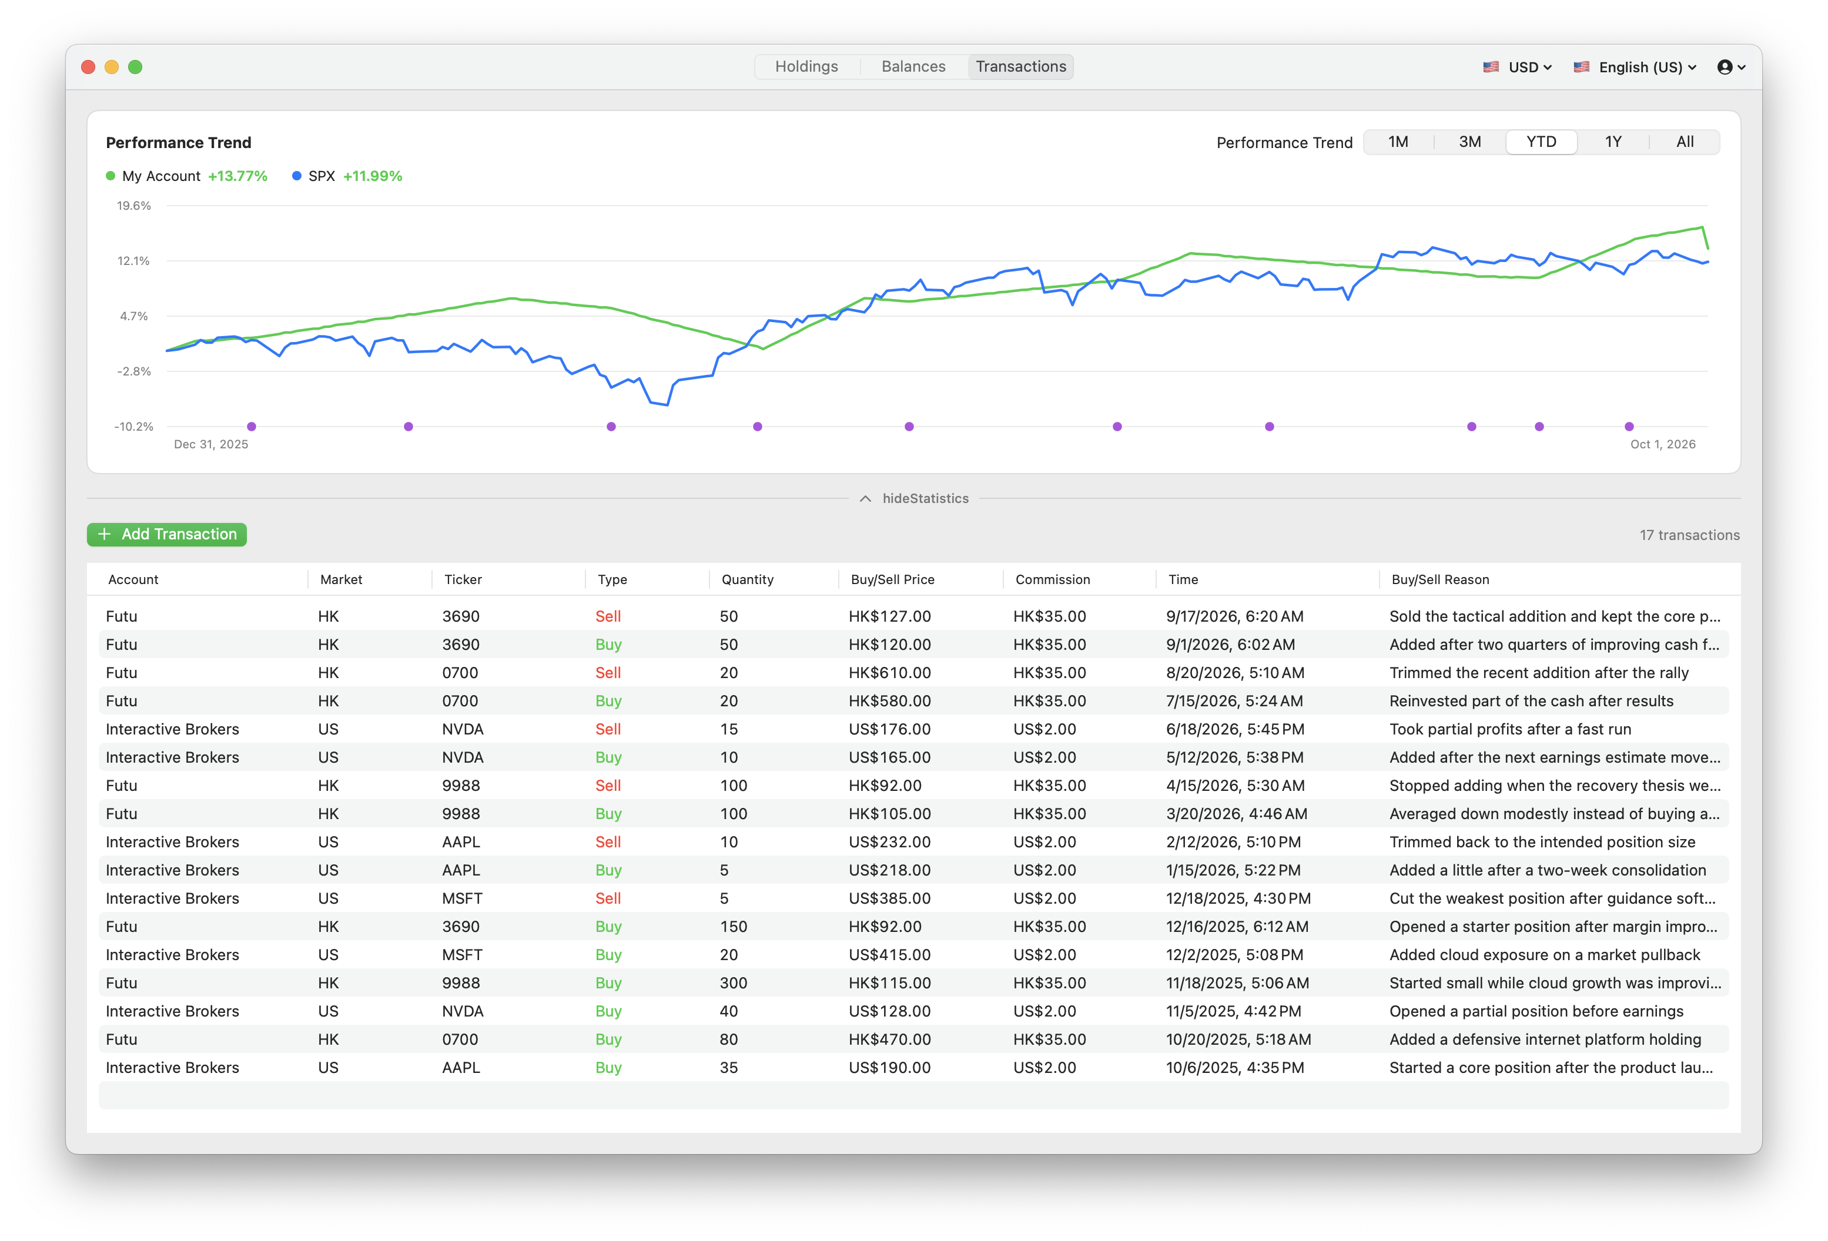Select the 11/18/2025 9988 Buy row
Screen dimensions: 1828x1241
[913, 984]
